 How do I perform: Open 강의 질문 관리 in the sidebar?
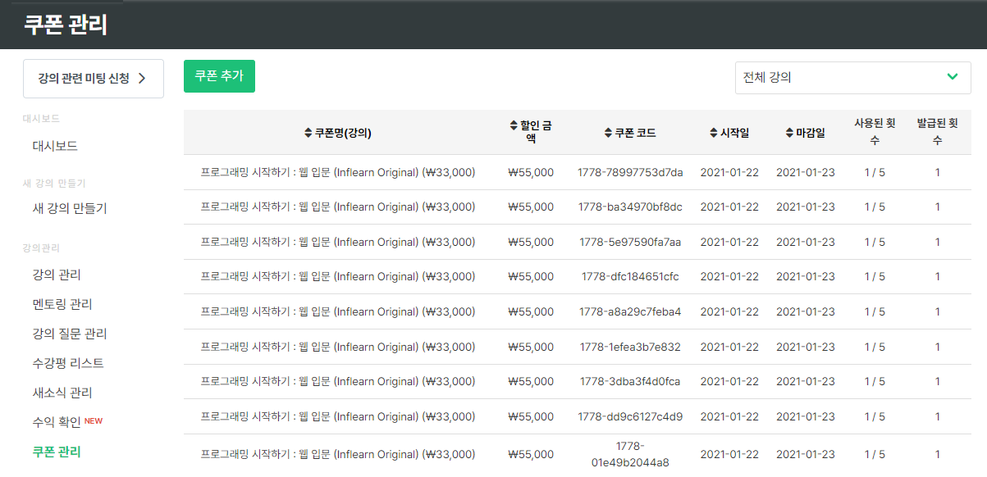(70, 334)
